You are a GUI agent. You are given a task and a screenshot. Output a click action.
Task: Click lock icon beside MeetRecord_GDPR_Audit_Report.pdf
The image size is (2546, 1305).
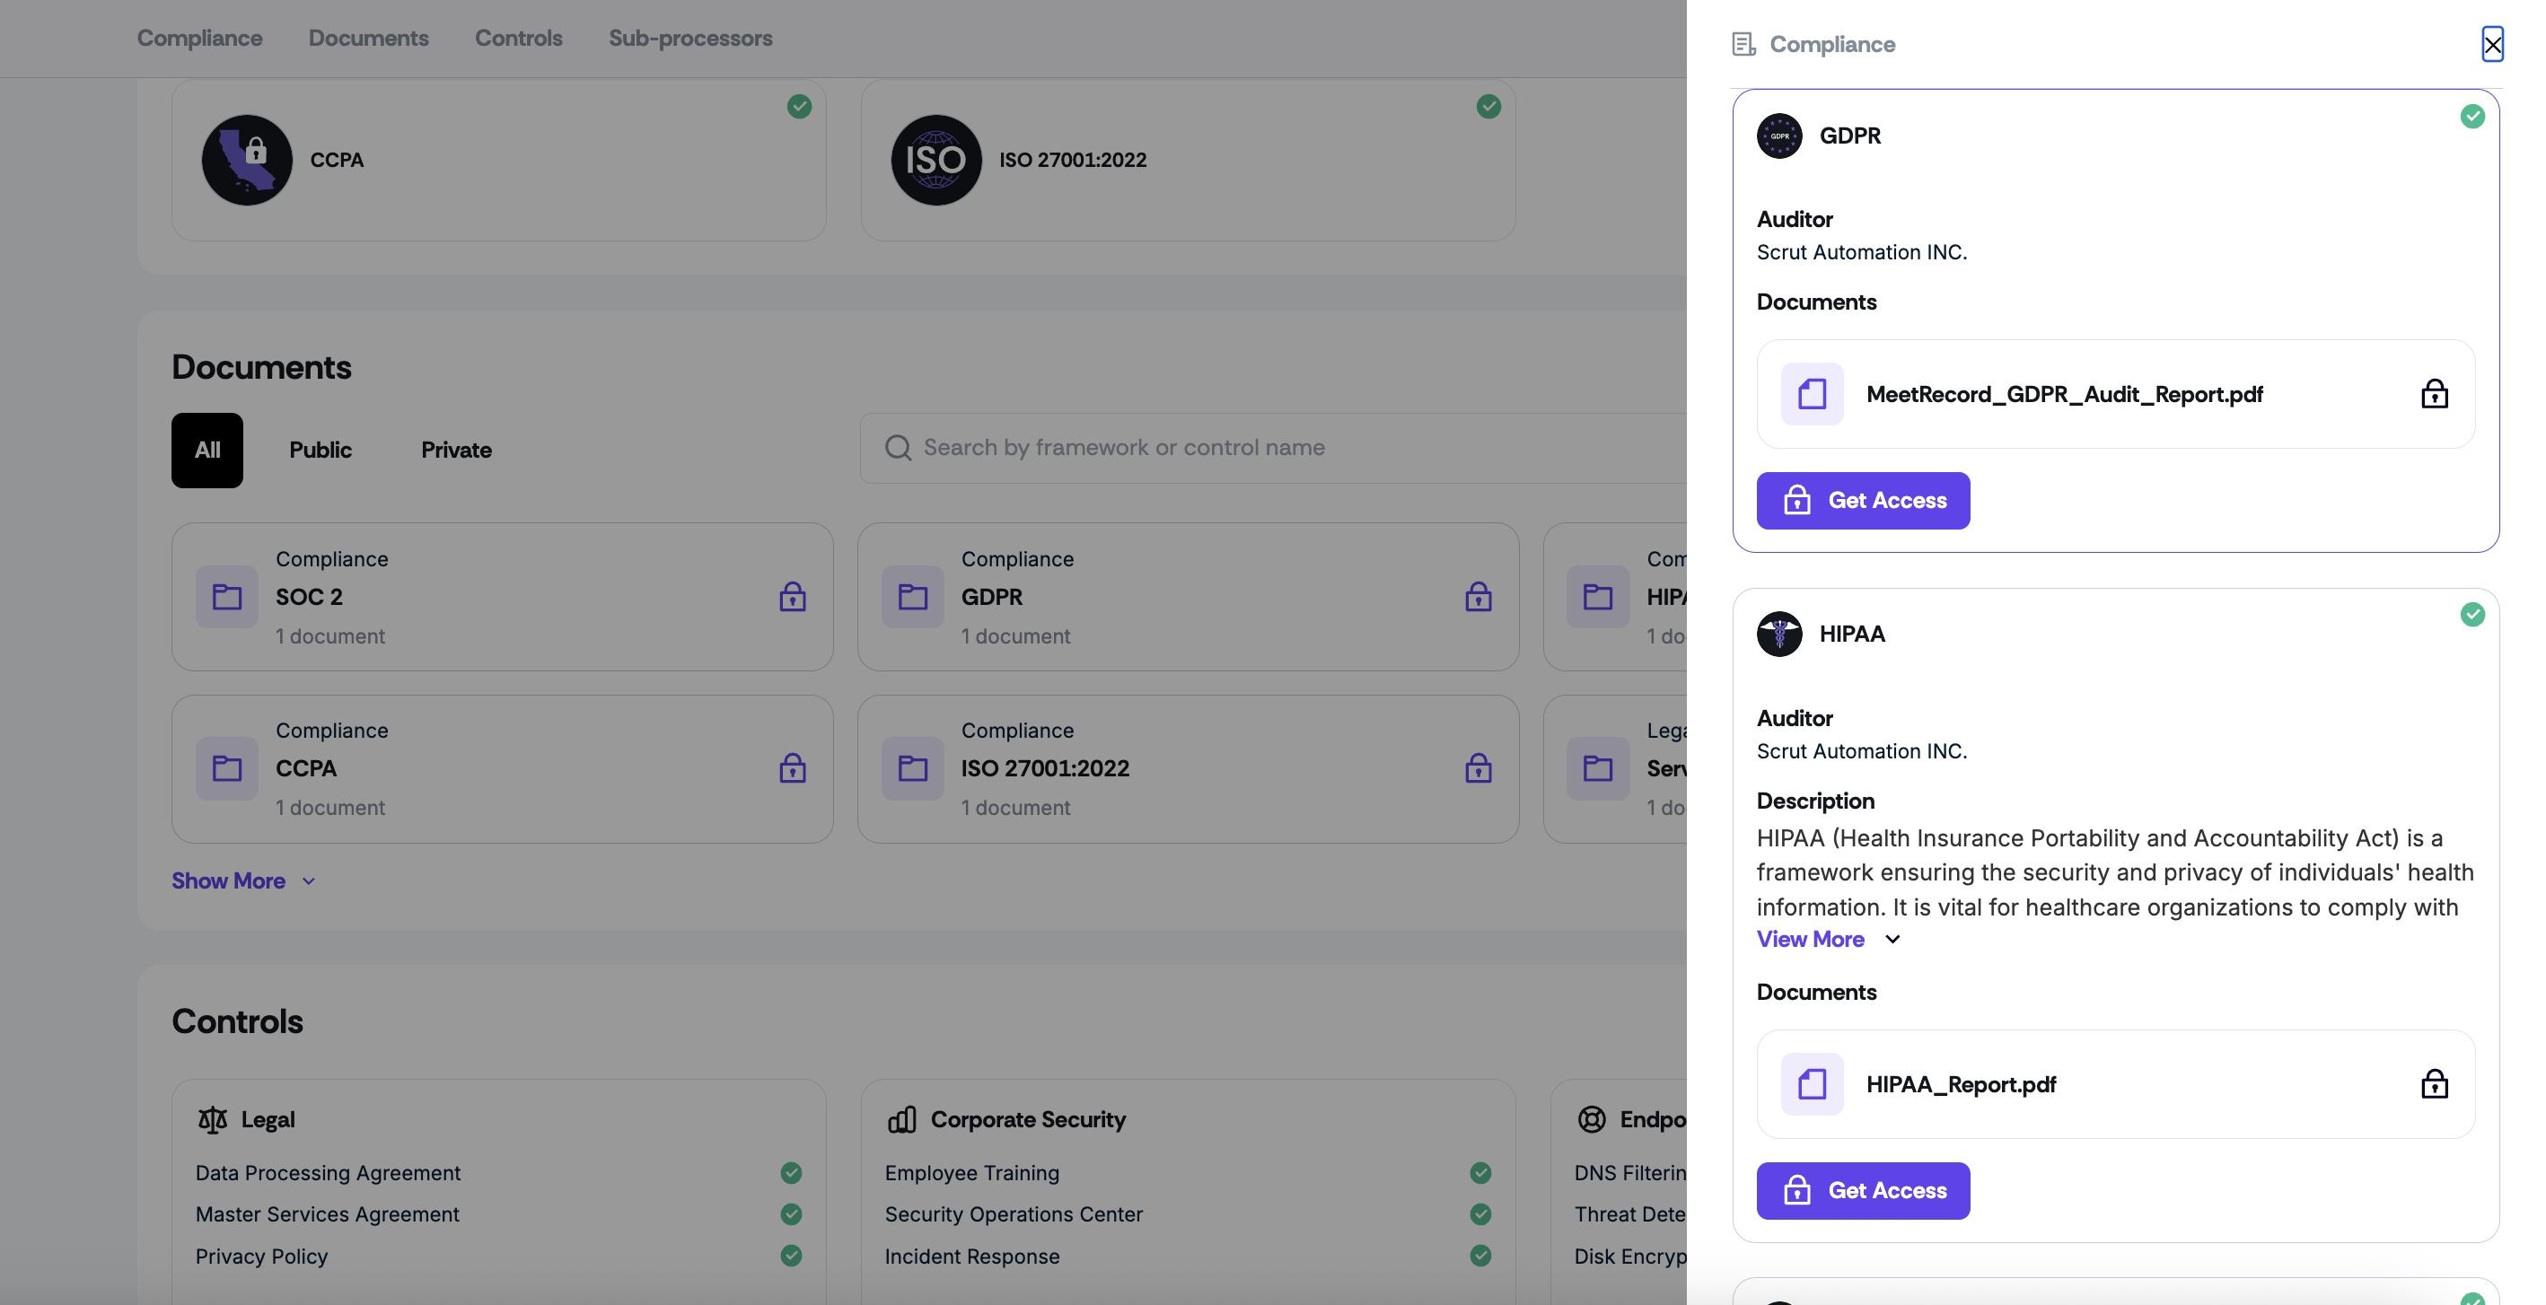2435,394
